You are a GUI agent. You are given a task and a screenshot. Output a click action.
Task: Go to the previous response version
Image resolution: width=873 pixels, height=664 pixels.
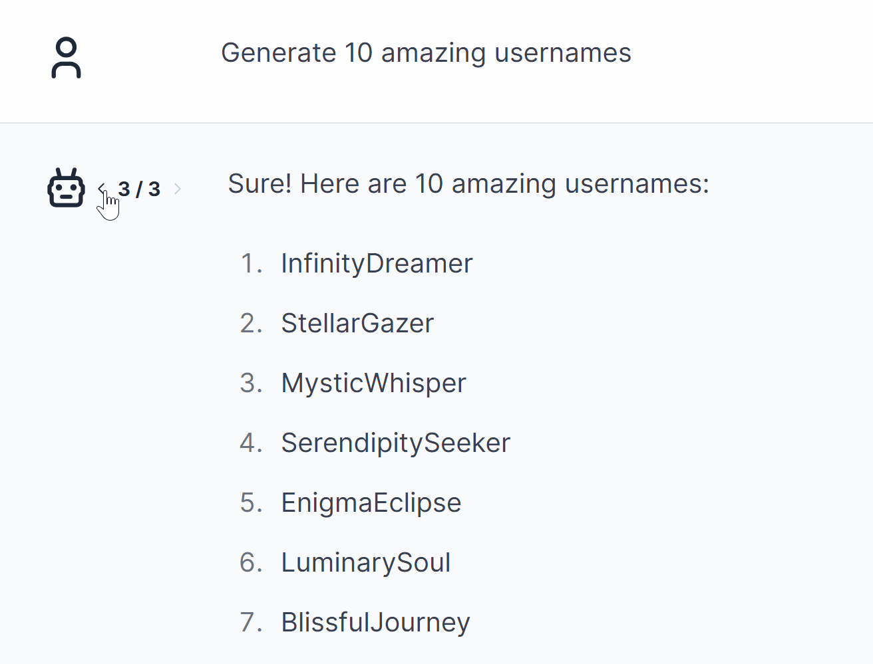point(102,189)
